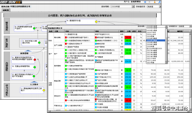Click the blue double-chevron collapse icon in header
Image resolution: width=192 pixels, height=113 pixels.
(145, 2)
